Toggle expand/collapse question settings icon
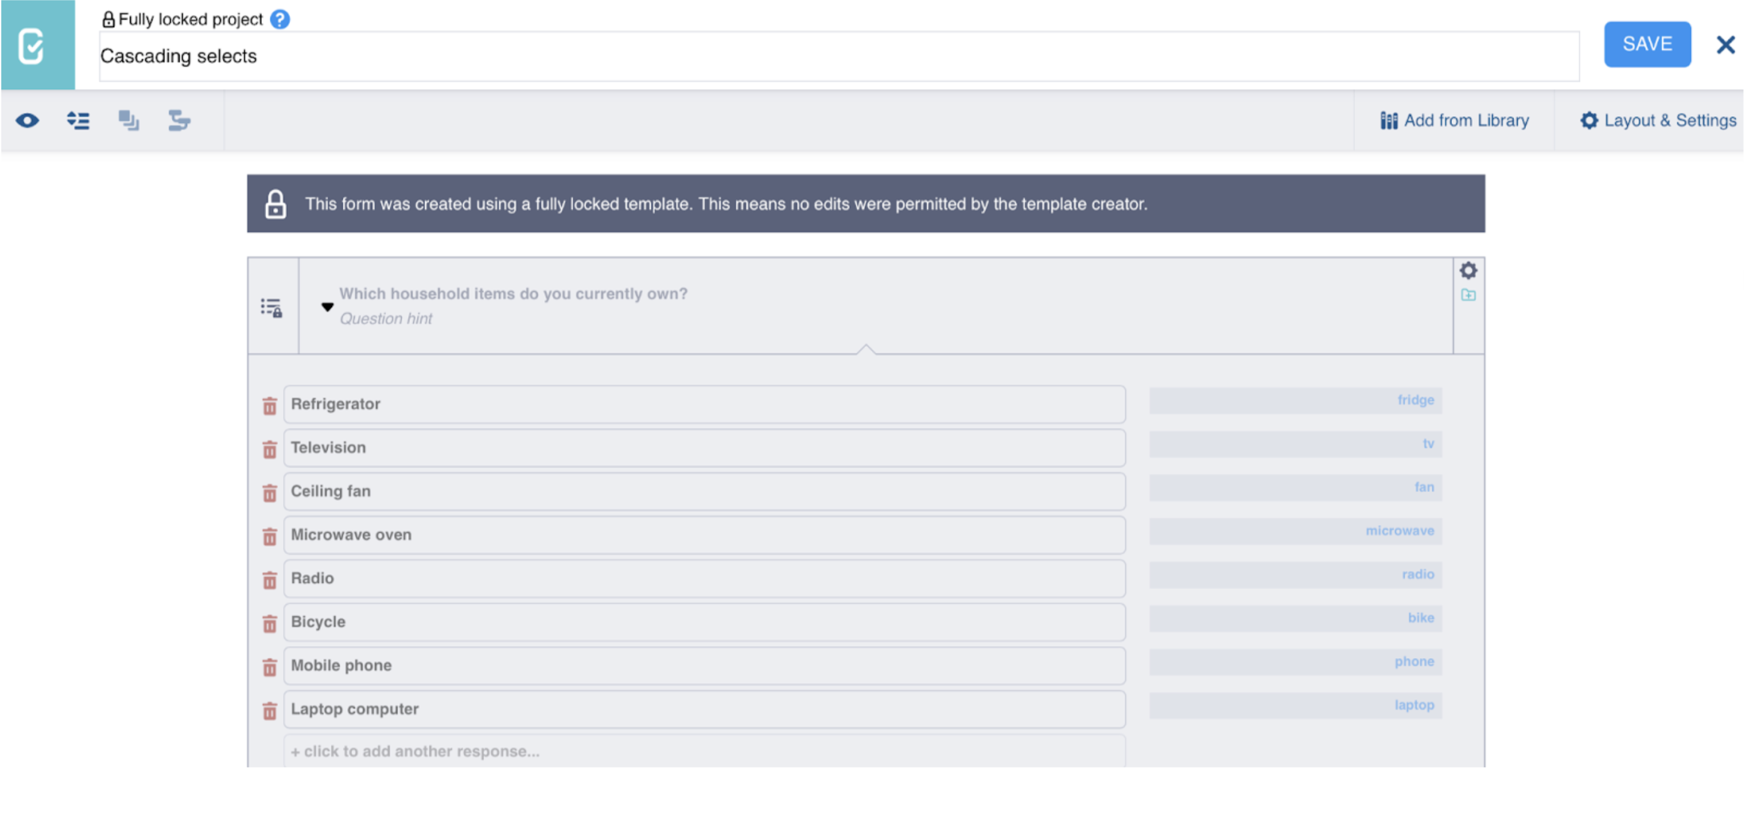 pyautogui.click(x=78, y=120)
